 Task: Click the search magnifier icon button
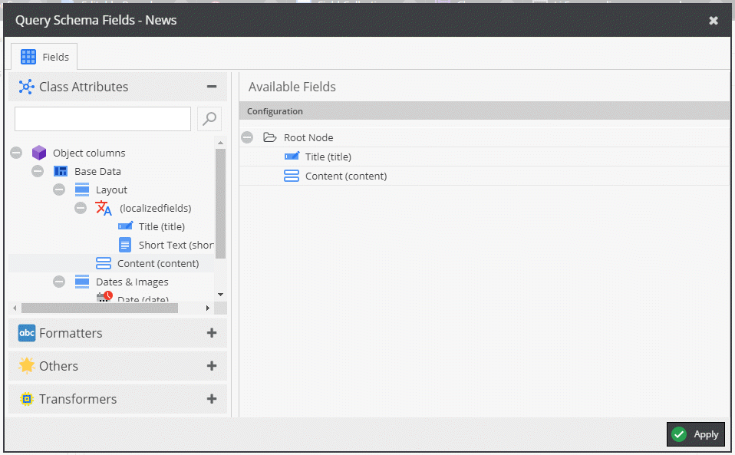(209, 119)
